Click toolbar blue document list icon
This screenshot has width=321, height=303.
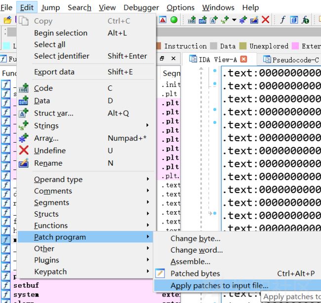[294, 20]
